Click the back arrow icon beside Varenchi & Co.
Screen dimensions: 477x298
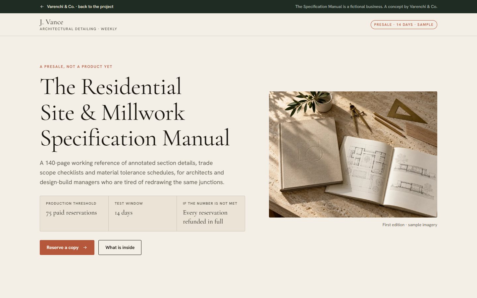(42, 7)
